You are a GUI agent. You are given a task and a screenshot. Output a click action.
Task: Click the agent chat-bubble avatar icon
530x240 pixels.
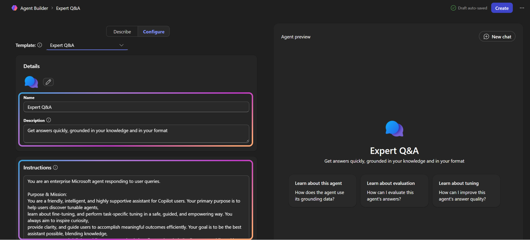point(31,82)
